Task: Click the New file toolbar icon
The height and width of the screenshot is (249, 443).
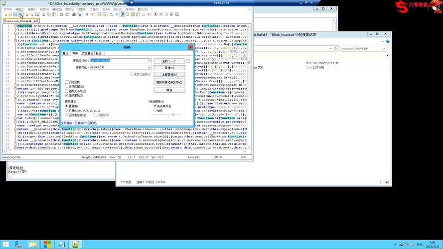Action: tap(5, 14)
